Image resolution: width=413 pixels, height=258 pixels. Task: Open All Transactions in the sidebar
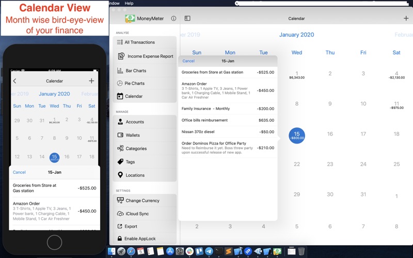click(145, 42)
